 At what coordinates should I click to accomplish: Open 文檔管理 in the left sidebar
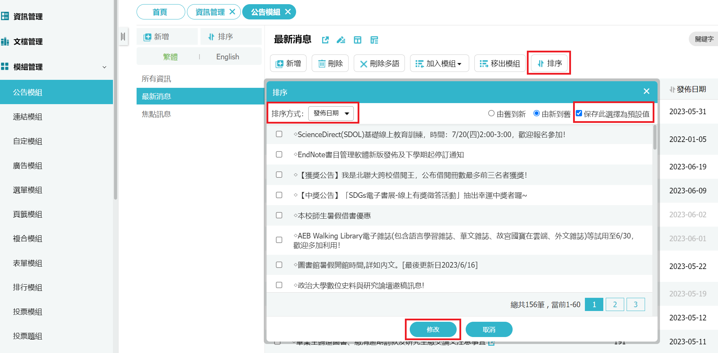[x=28, y=42]
